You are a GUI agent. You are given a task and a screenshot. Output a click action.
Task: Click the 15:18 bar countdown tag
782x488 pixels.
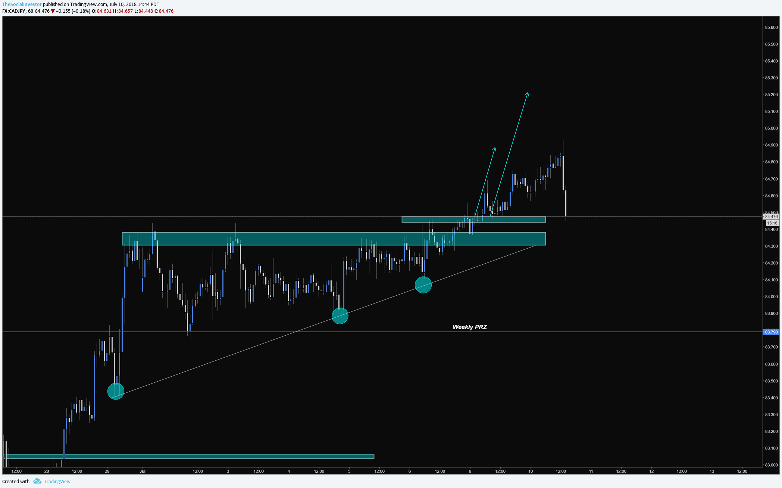click(x=772, y=223)
